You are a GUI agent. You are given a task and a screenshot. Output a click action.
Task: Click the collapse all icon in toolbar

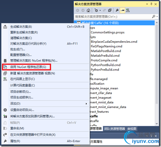110,10
